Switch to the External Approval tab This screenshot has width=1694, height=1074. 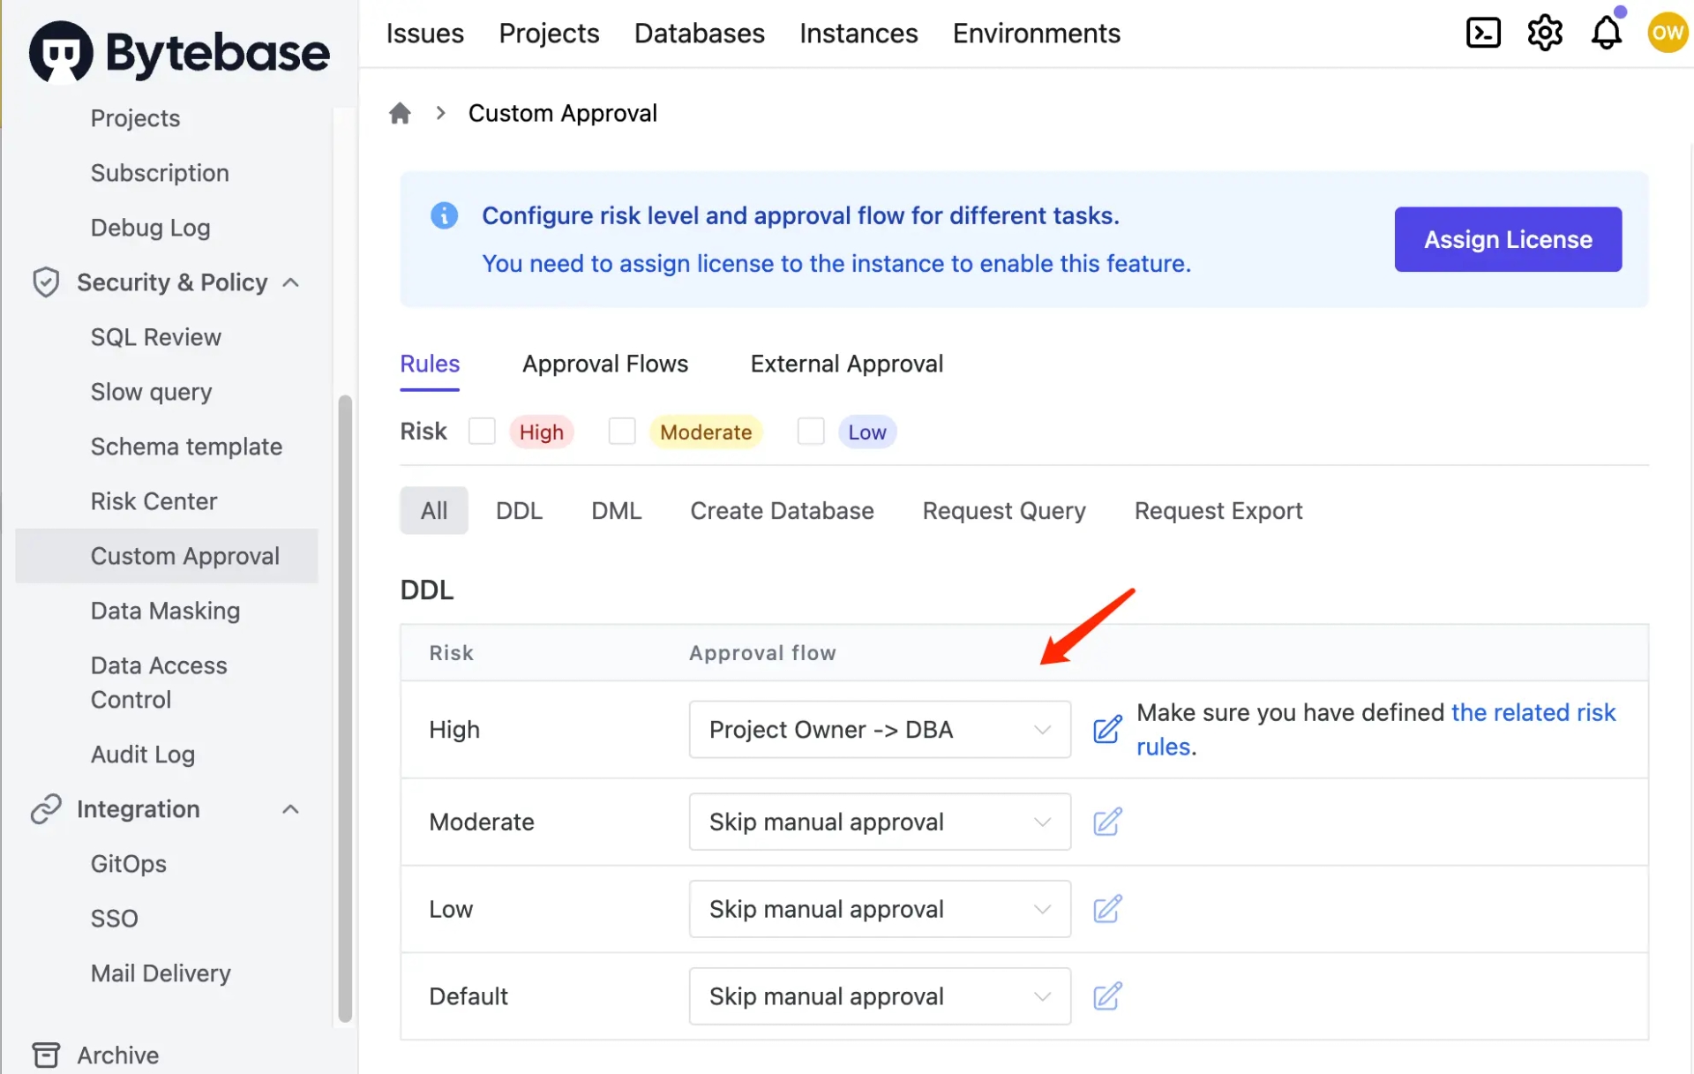point(847,364)
